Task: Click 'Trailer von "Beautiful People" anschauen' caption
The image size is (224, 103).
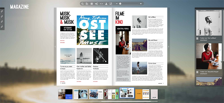Action: [x=209, y=73]
